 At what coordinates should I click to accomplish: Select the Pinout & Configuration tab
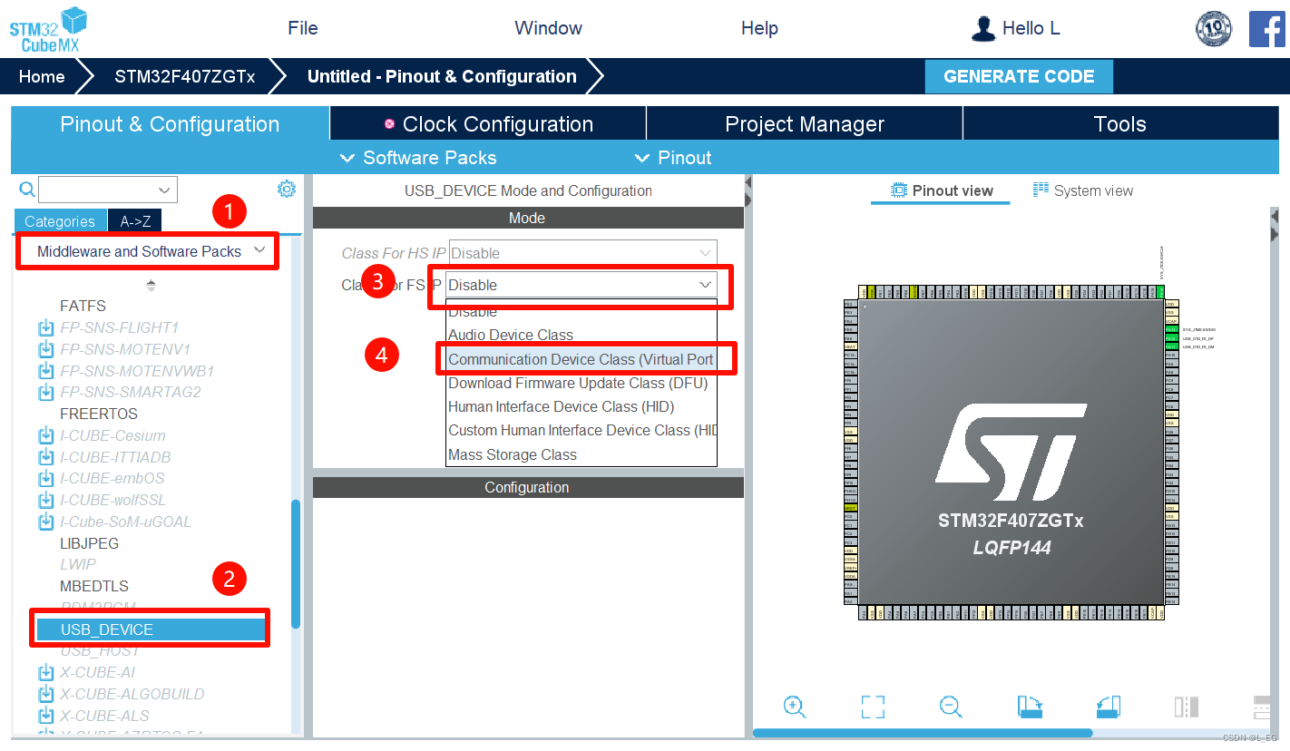[x=170, y=123]
